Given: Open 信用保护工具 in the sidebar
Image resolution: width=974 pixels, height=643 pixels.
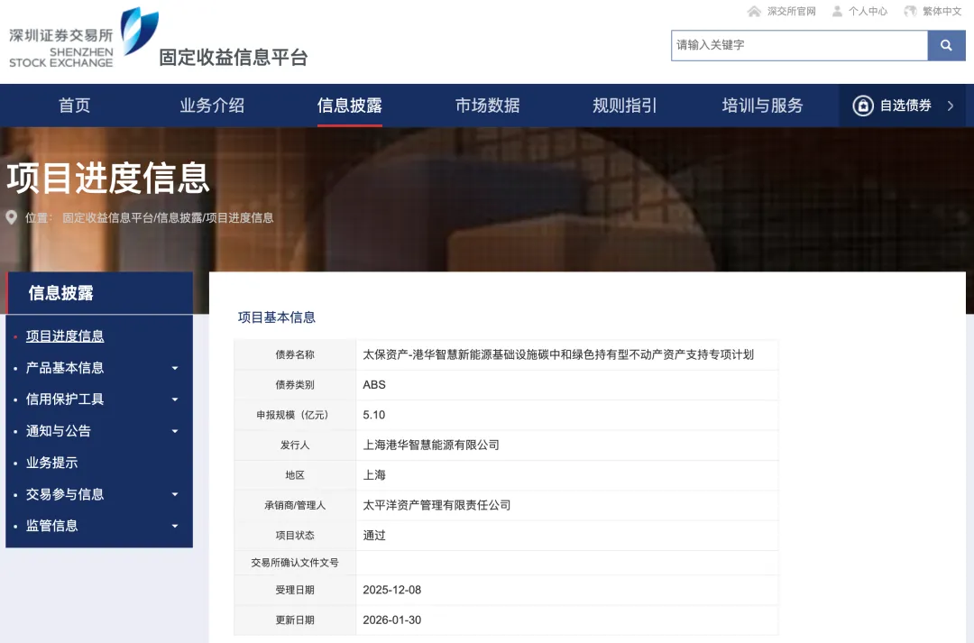Looking at the screenshot, I should click(x=65, y=400).
